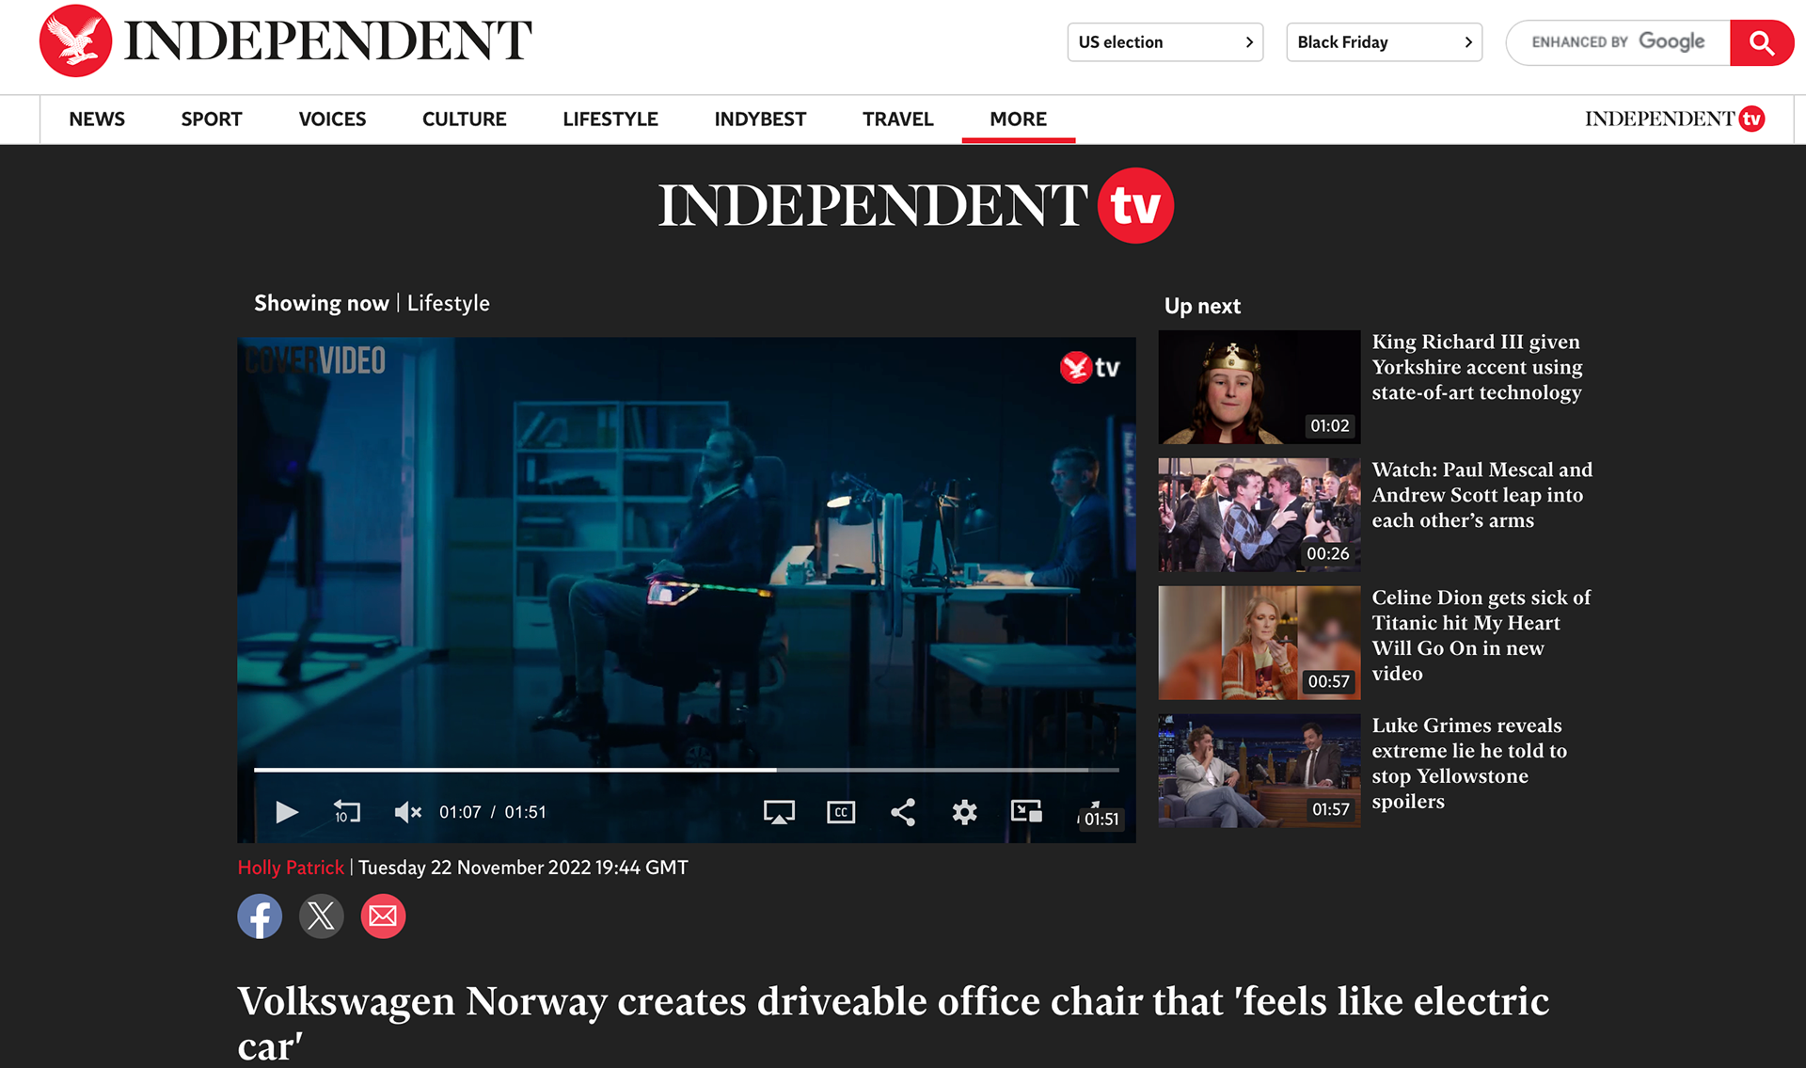
Task: Unmute the video with the speaker icon
Action: coord(407,812)
